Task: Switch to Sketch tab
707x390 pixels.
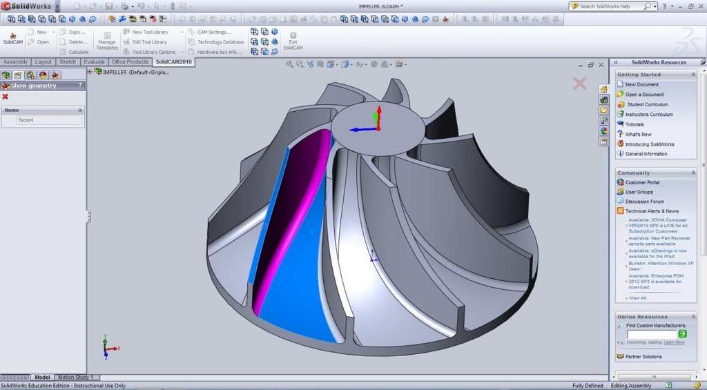Action: [x=68, y=61]
